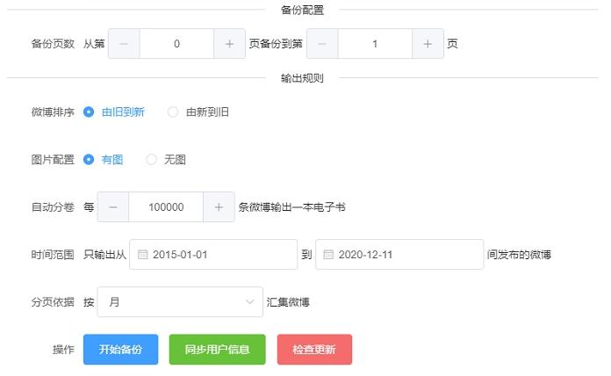Click calendar icon in 2015-01-01 field
The height and width of the screenshot is (376, 611).
click(143, 255)
